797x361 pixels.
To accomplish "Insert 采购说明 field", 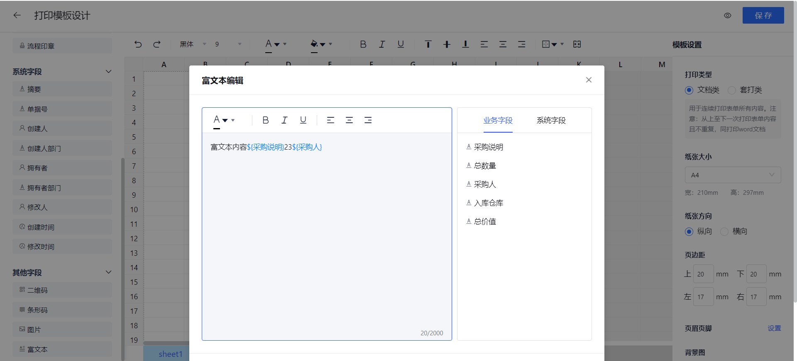I will (484, 147).
